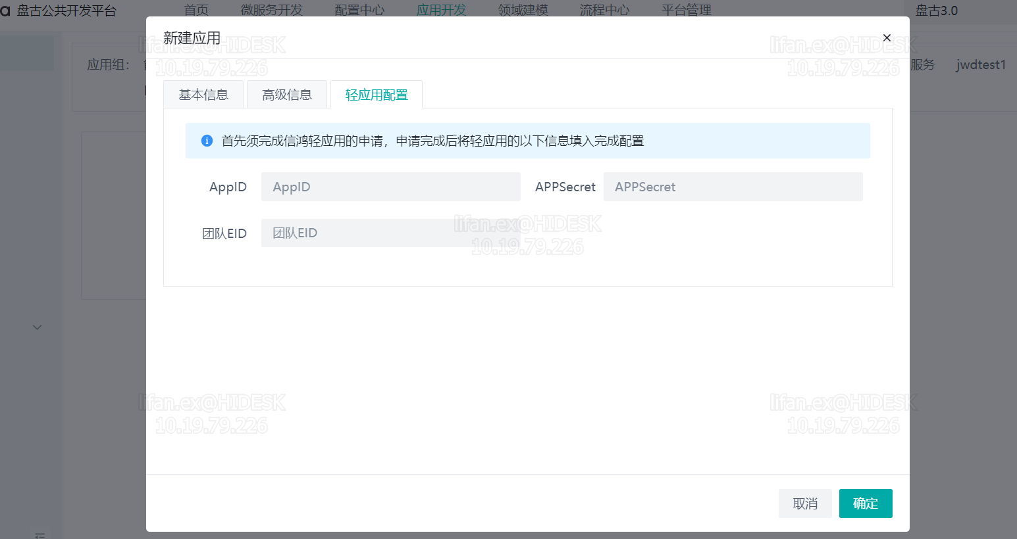Open 微服务开发 in the top navigation
The height and width of the screenshot is (539, 1017).
click(x=272, y=10)
